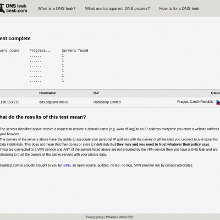Click the DNS leak test logo icon
Screen dimensions: 220x220
click(2, 8)
